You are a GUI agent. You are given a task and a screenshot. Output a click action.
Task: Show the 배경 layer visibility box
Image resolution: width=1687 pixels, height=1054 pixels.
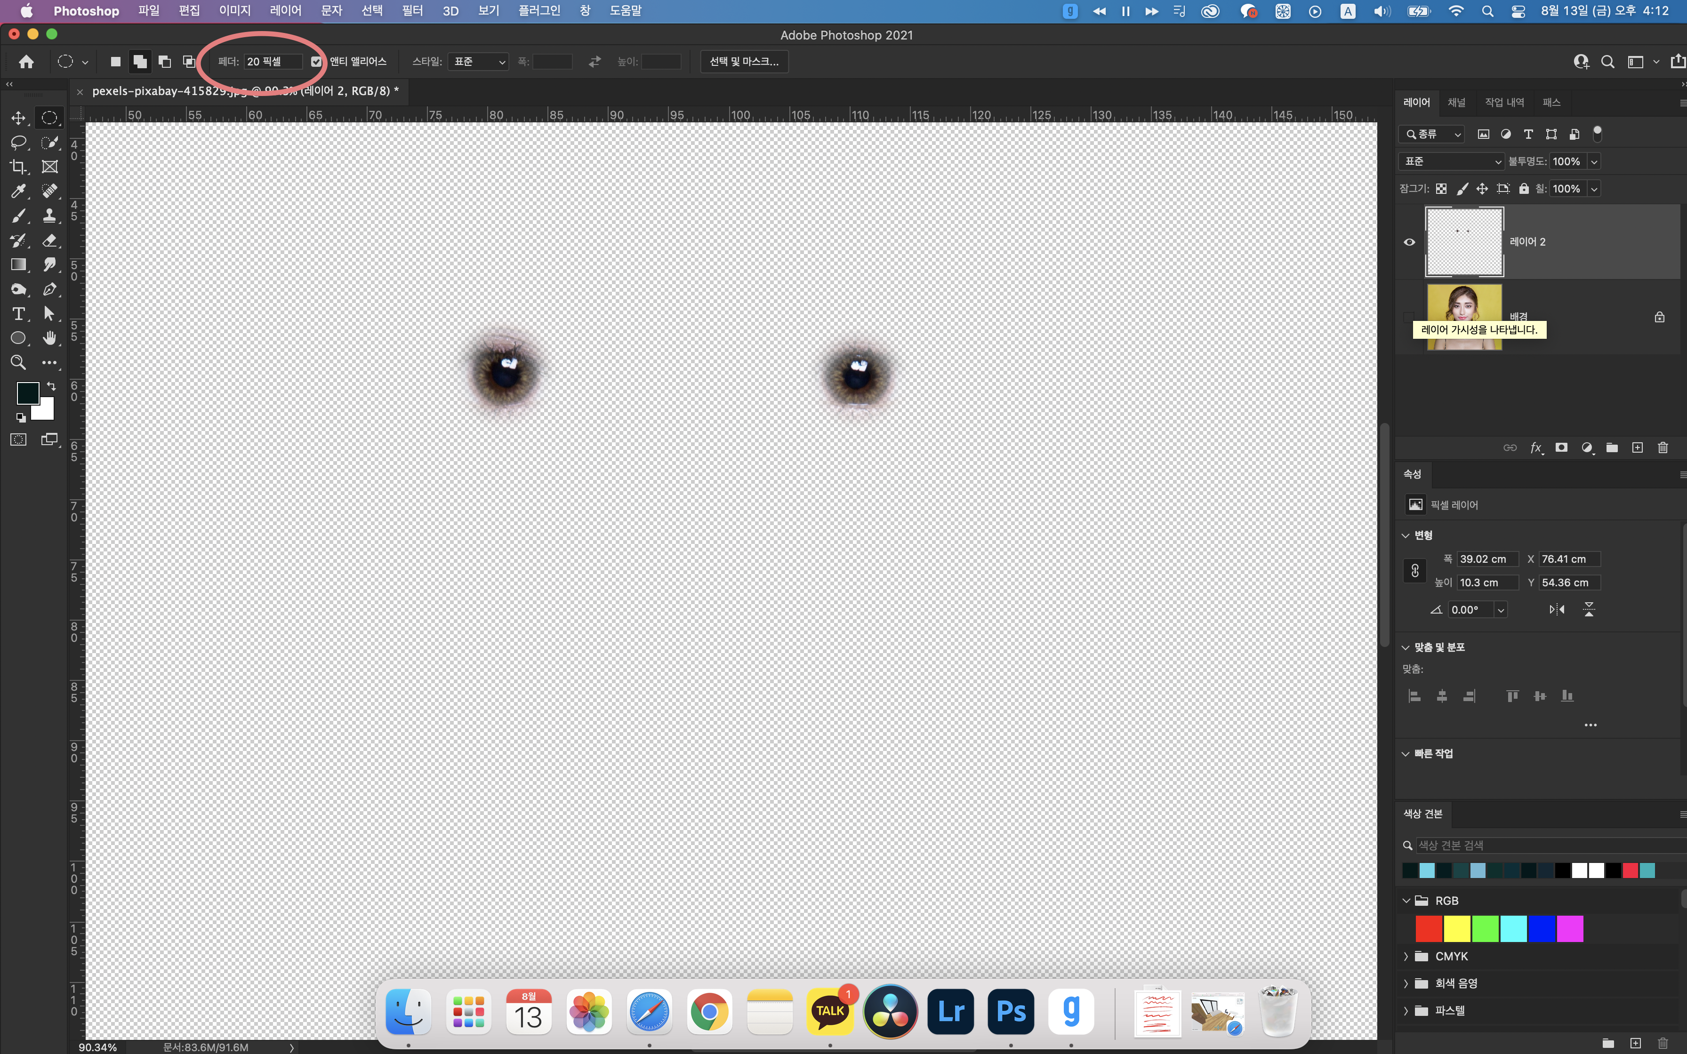(1409, 317)
